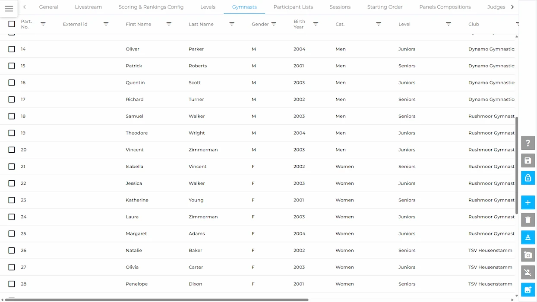Click the blue unlock padlock icon

[x=528, y=178]
